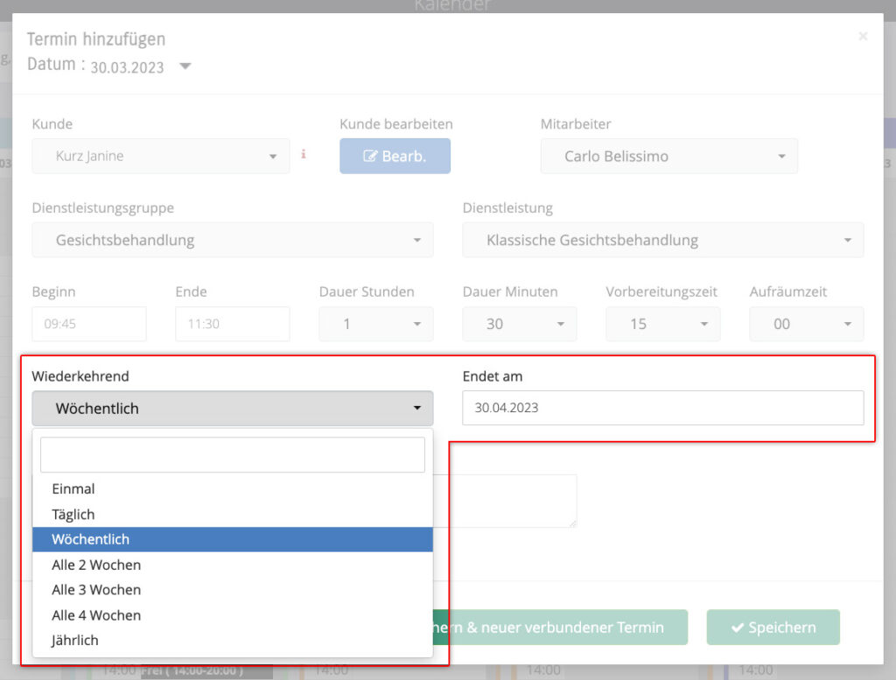Expand the Dauer Minuten selector
This screenshot has width=896, height=680.
coord(519,324)
